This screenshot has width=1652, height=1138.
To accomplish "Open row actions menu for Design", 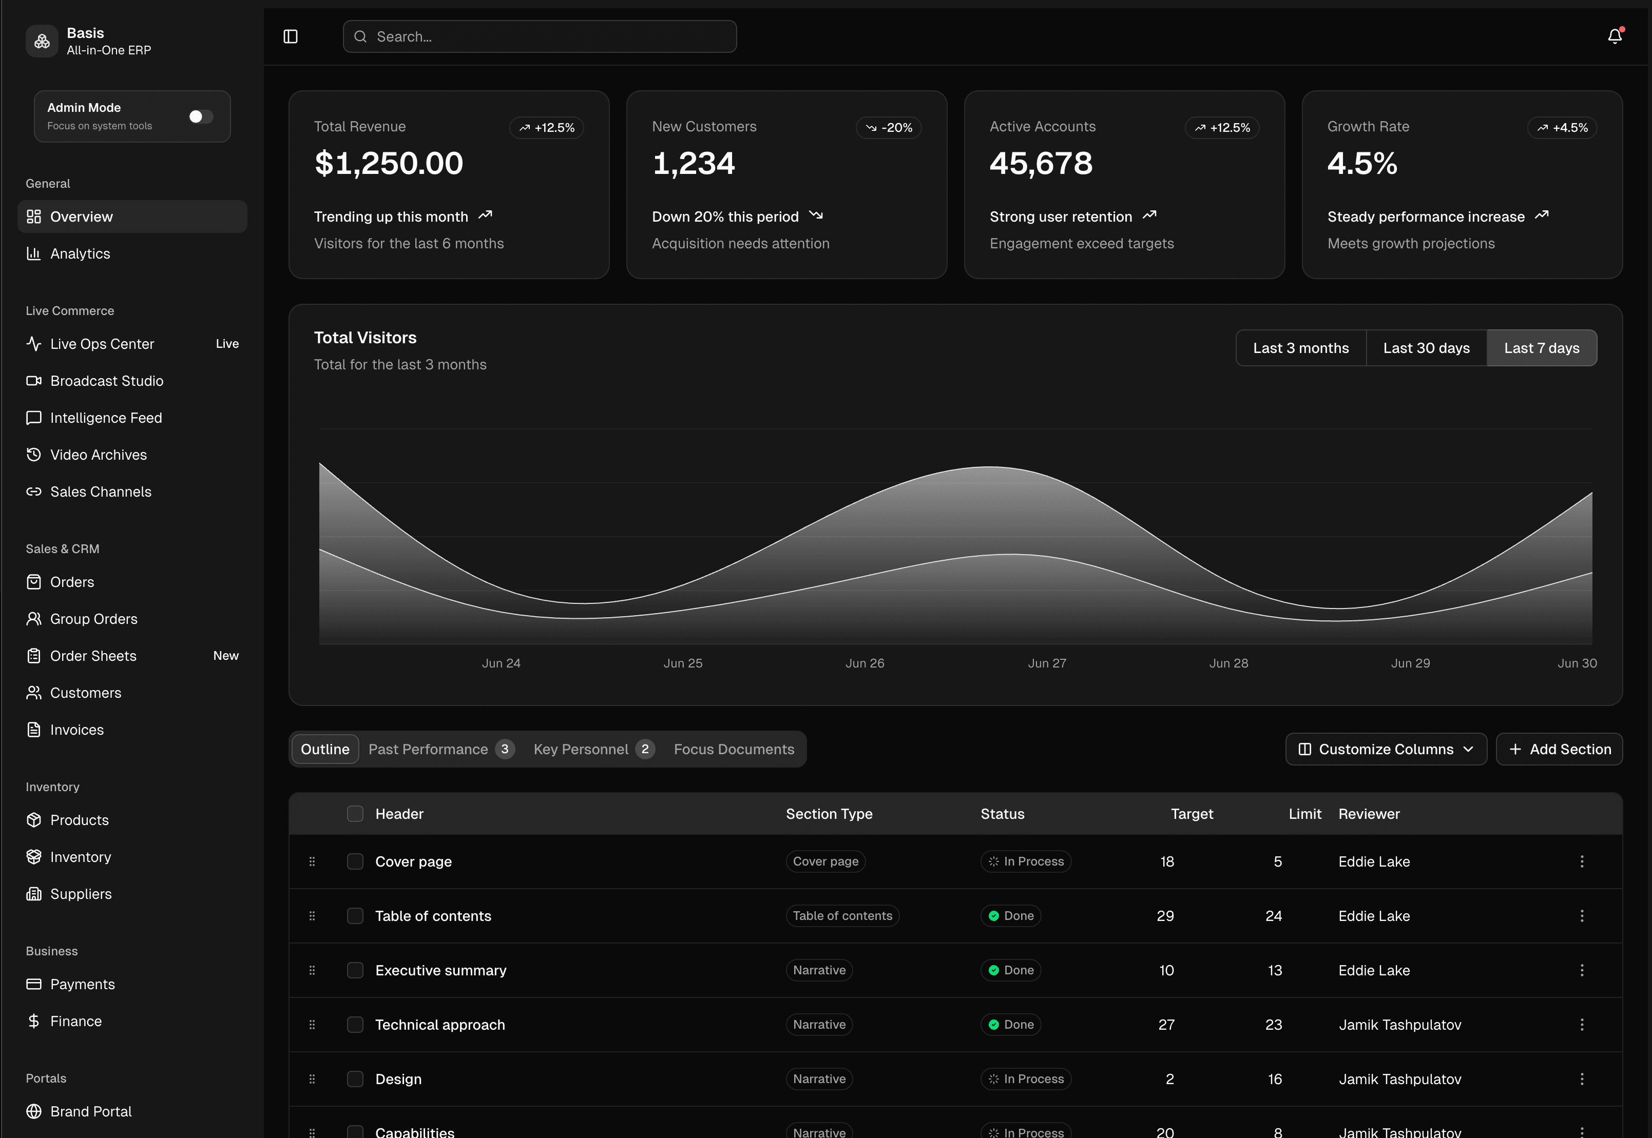I will [1581, 1079].
